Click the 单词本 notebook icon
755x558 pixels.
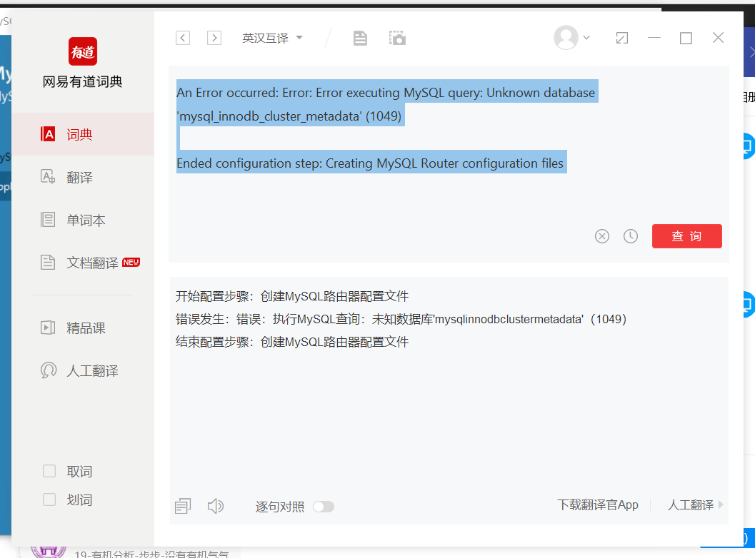[x=48, y=220]
